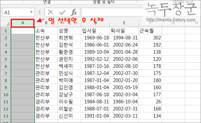Click the name cell 최연혁
201x123 pixels.
coord(69,38)
